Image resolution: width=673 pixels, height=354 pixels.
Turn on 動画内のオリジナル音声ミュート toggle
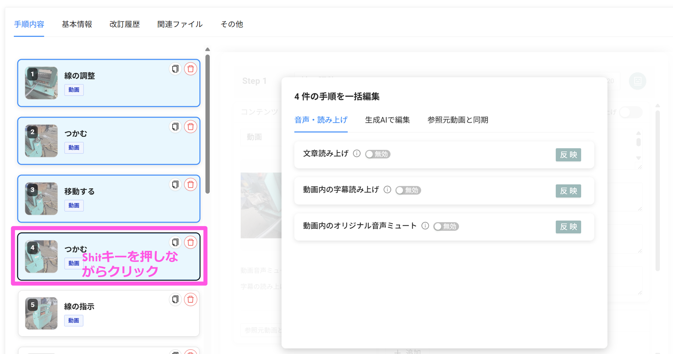click(x=446, y=227)
